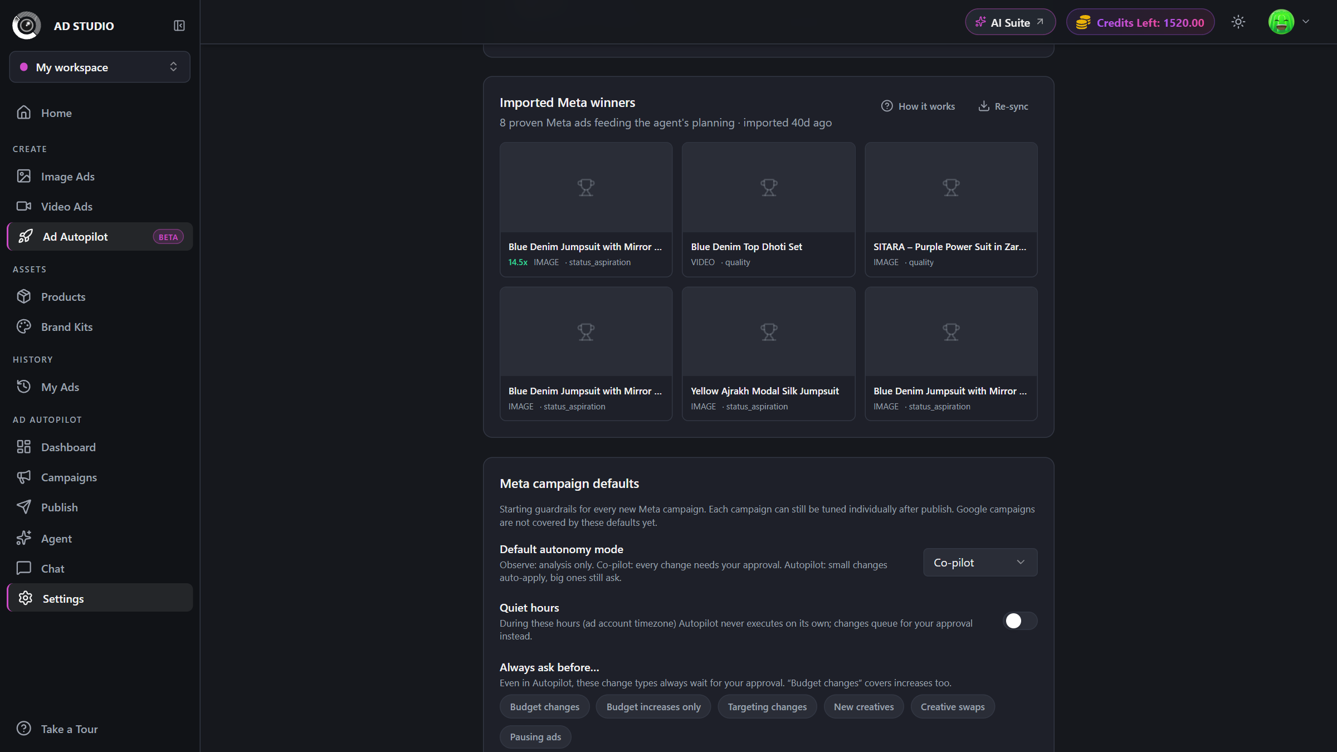Toggle the Budget changes chip

pos(544,706)
